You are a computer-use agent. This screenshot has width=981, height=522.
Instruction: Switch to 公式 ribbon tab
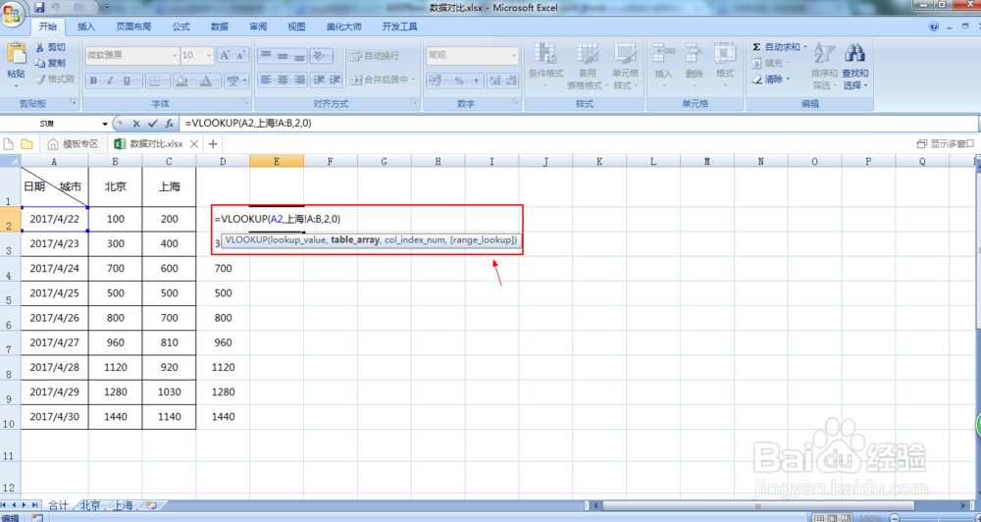181,26
